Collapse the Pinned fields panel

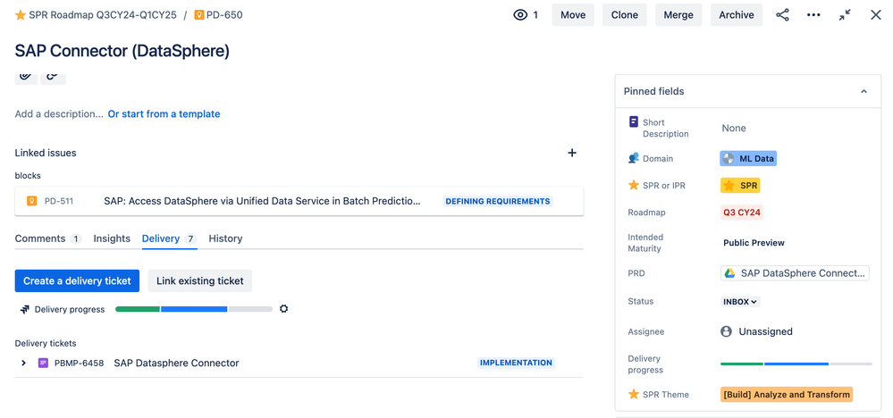pyautogui.click(x=864, y=91)
